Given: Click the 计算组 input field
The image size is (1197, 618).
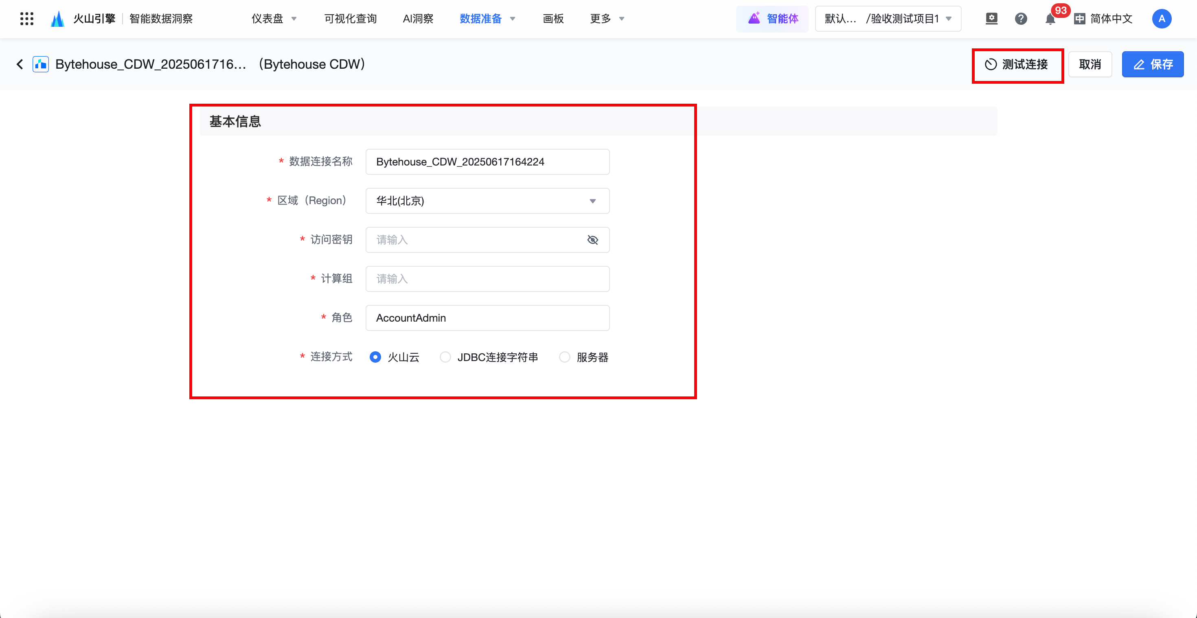Looking at the screenshot, I should [487, 279].
